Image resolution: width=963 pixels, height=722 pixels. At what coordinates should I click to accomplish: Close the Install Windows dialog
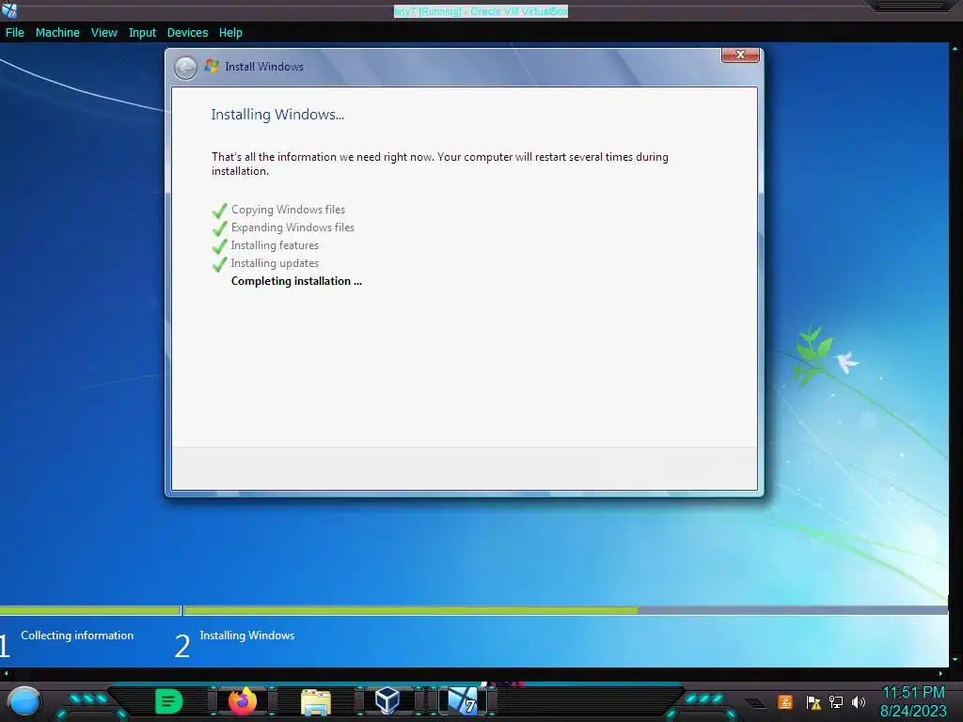click(740, 55)
